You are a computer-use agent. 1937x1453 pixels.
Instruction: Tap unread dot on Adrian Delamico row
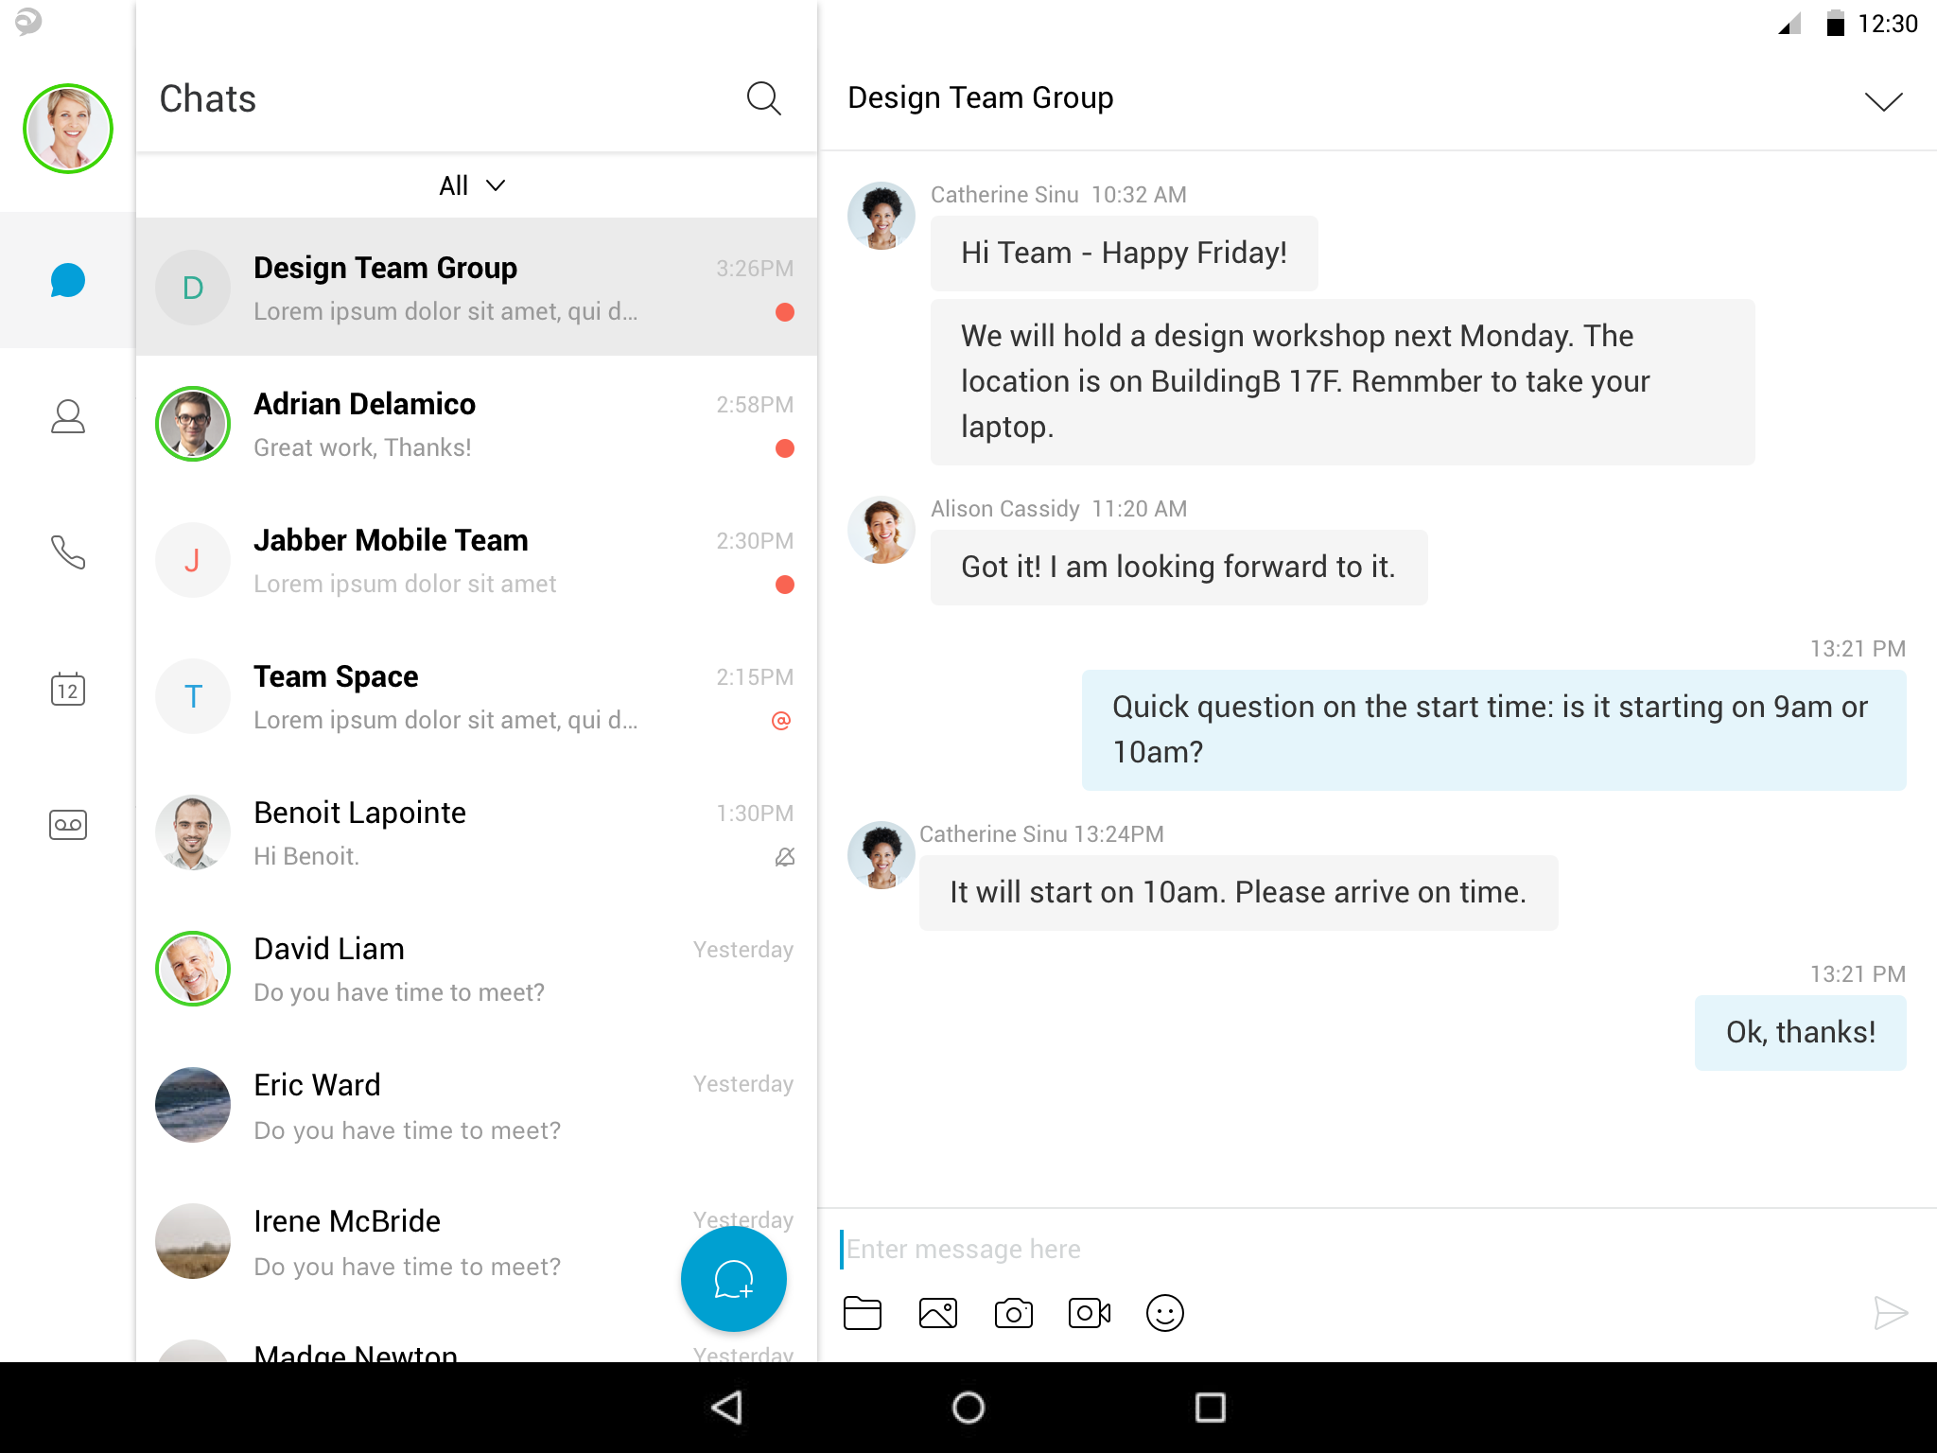pyautogui.click(x=784, y=448)
